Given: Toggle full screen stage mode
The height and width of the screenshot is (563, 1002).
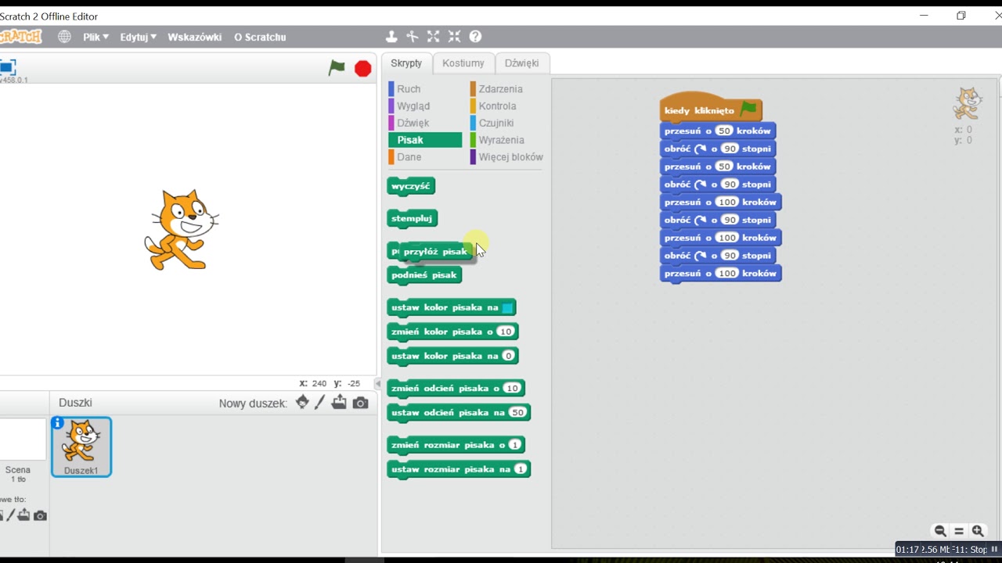Looking at the screenshot, I should click(7, 67).
